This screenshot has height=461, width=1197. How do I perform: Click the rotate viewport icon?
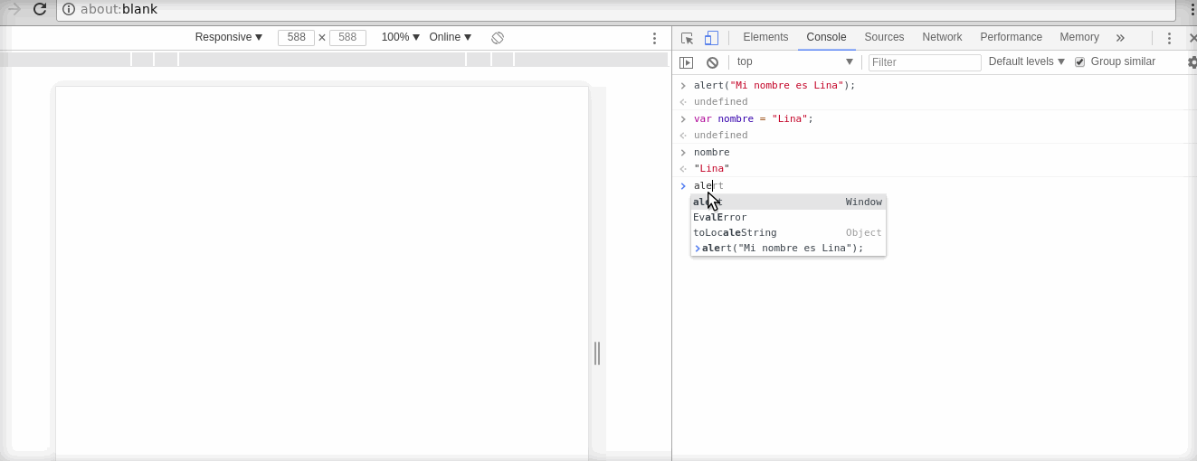pos(498,38)
